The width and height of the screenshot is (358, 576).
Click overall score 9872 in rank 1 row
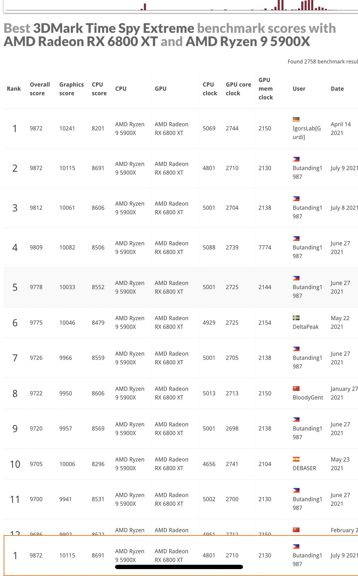coord(36,128)
